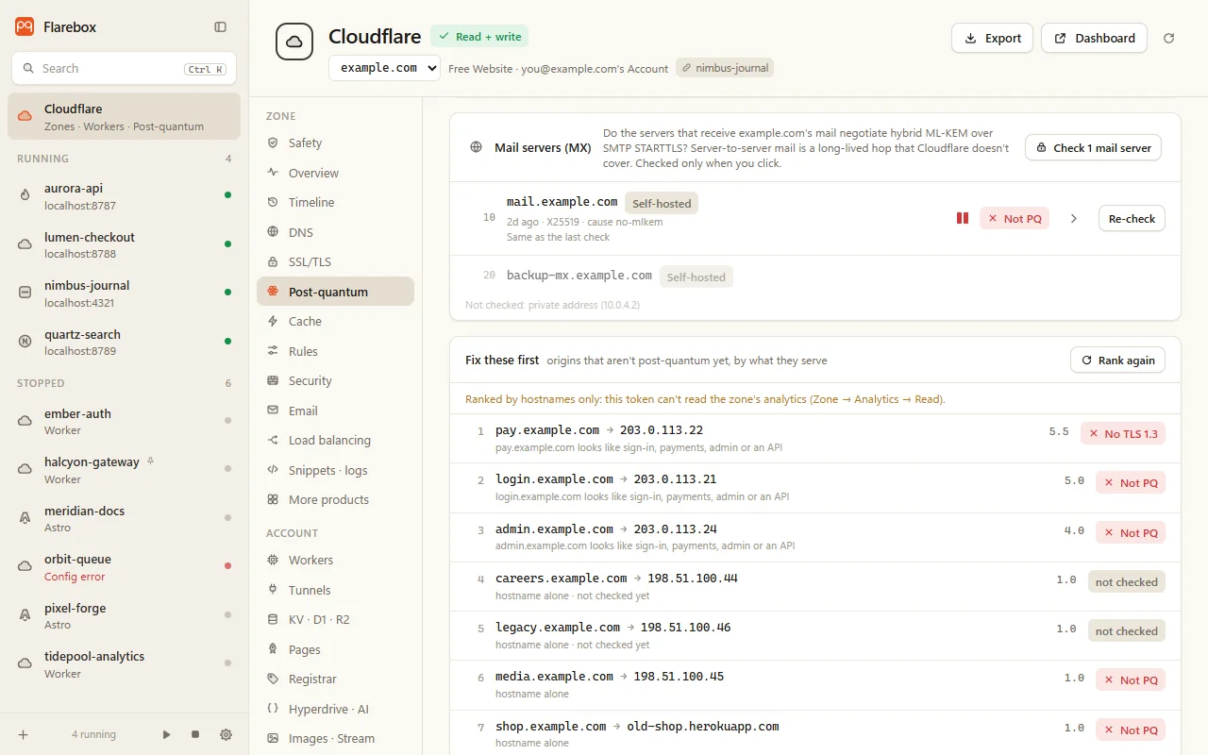Go to the Registrar page

pyautogui.click(x=335, y=679)
